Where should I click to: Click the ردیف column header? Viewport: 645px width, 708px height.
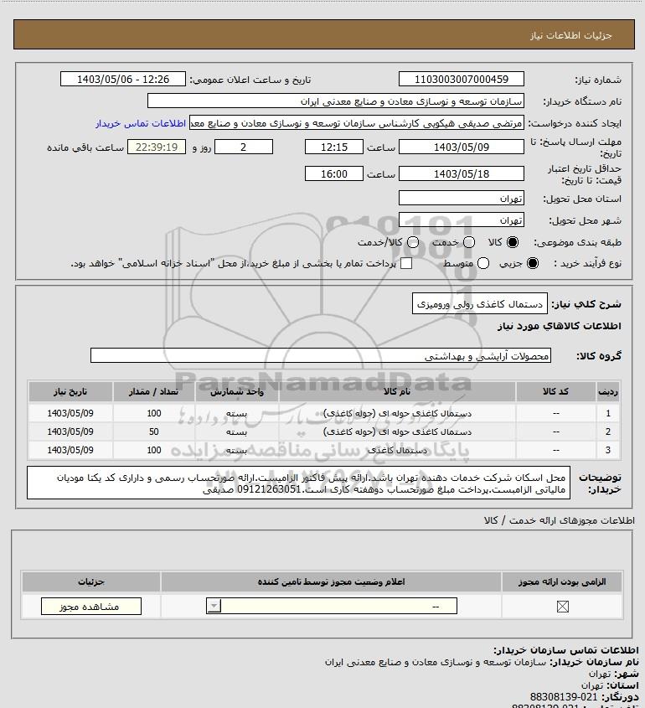pos(608,391)
